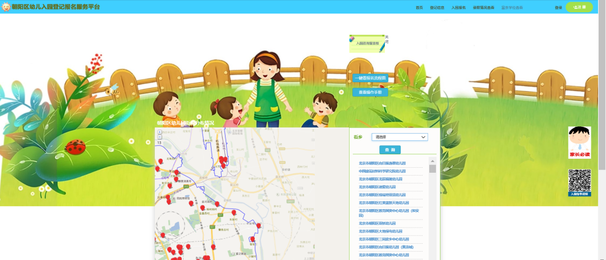Screen dimensions: 606x260
Task: Open the 入园咨询留言板 note icon
Action: click(367, 43)
